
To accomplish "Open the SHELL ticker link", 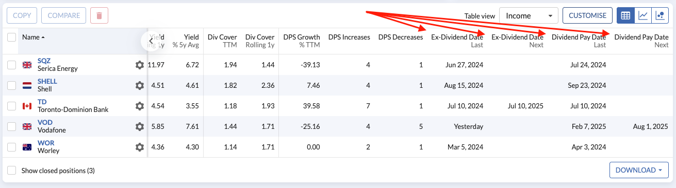I will [x=47, y=81].
